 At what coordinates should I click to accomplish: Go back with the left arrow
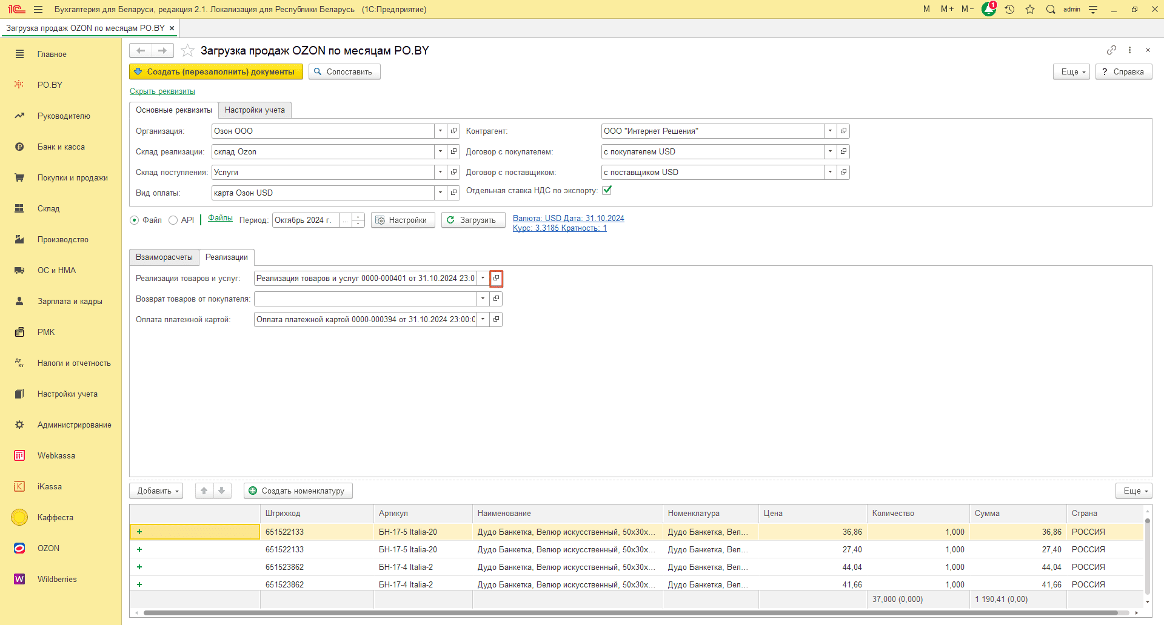pyautogui.click(x=141, y=50)
